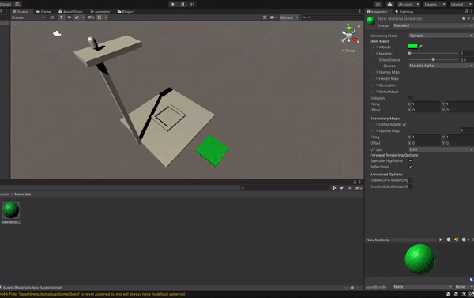Open component editor tools icon in Scene toolbar
Viewport: 474px width, 298px height.
click(265, 17)
